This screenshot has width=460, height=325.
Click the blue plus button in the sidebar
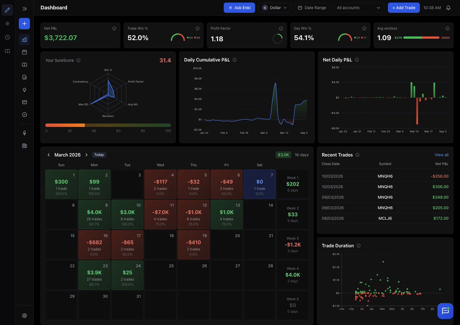pos(25,24)
